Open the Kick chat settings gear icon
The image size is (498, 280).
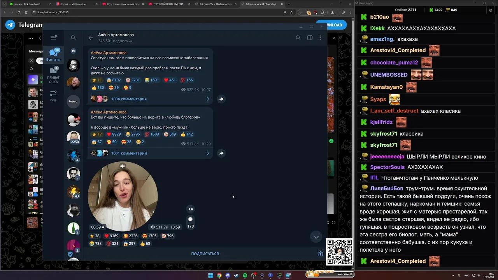[491, 10]
